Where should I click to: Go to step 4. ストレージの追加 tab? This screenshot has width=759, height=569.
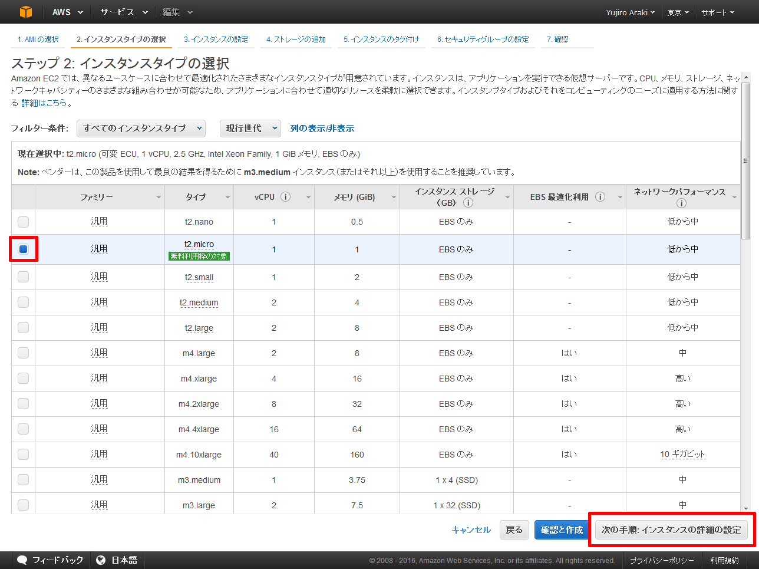[296, 40]
